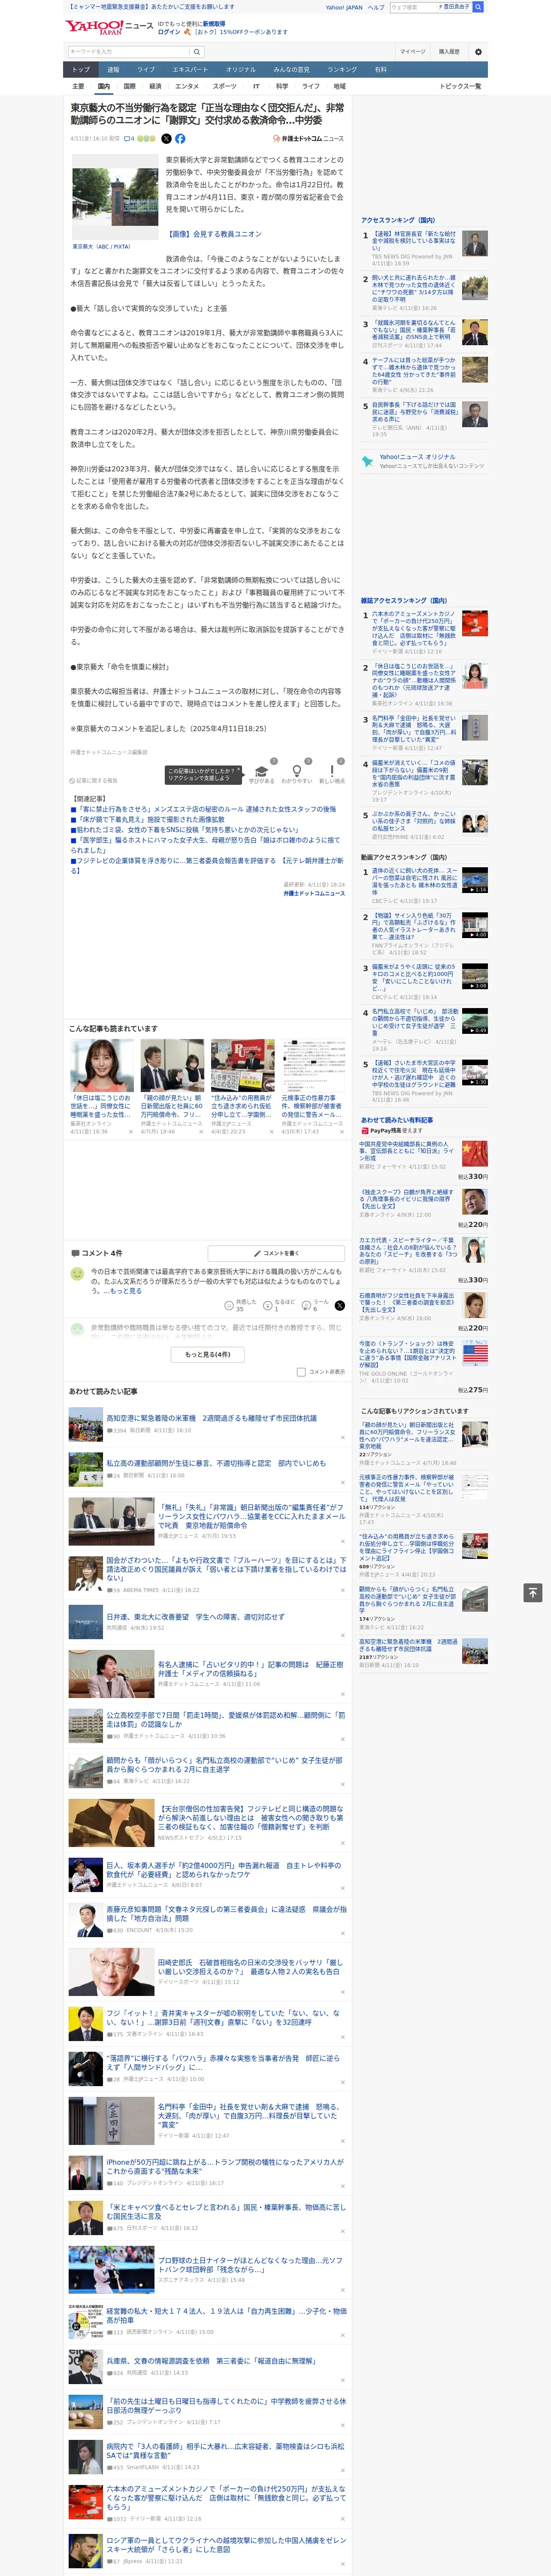This screenshot has height=2576, width=551.
Task: Select 主要 category in sub-navigation
Action: (x=78, y=86)
